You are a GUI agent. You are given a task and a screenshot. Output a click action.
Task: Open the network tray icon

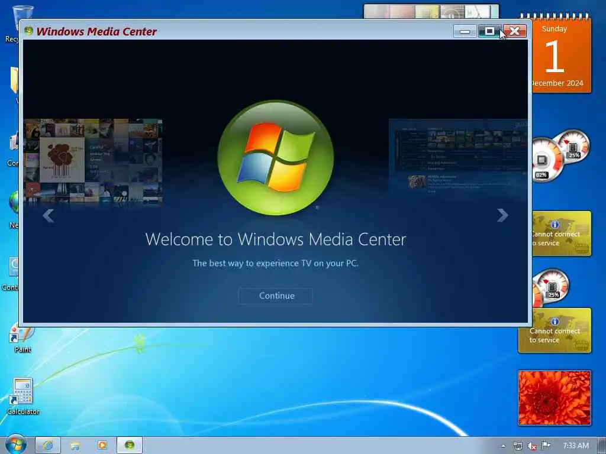pyautogui.click(x=517, y=446)
